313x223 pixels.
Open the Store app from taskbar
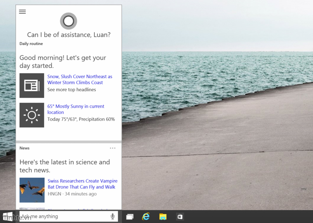180,217
